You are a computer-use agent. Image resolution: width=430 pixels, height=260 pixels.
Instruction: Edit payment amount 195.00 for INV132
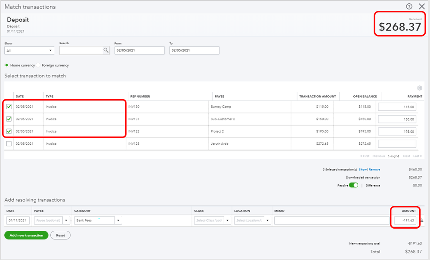coord(397,132)
